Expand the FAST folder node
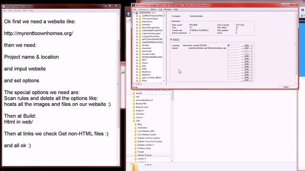305x171 pixels. (x=137, y=60)
